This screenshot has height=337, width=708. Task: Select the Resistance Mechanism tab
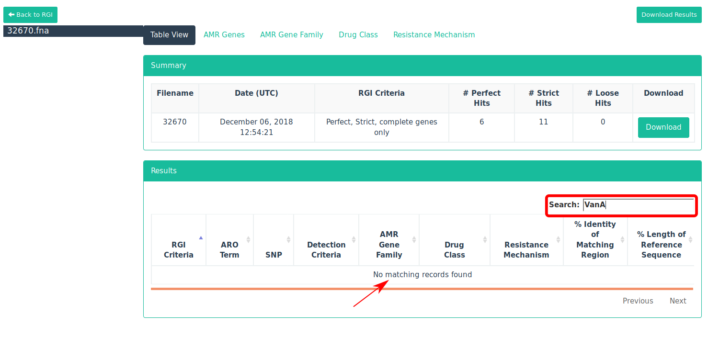click(434, 34)
